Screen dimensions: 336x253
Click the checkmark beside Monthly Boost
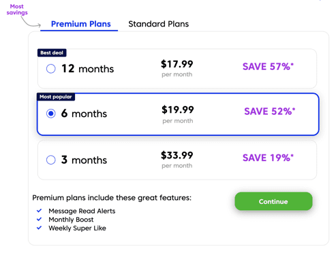click(x=39, y=219)
